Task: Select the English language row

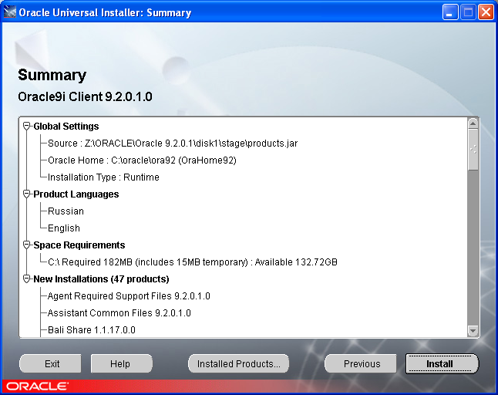Action: tap(64, 228)
